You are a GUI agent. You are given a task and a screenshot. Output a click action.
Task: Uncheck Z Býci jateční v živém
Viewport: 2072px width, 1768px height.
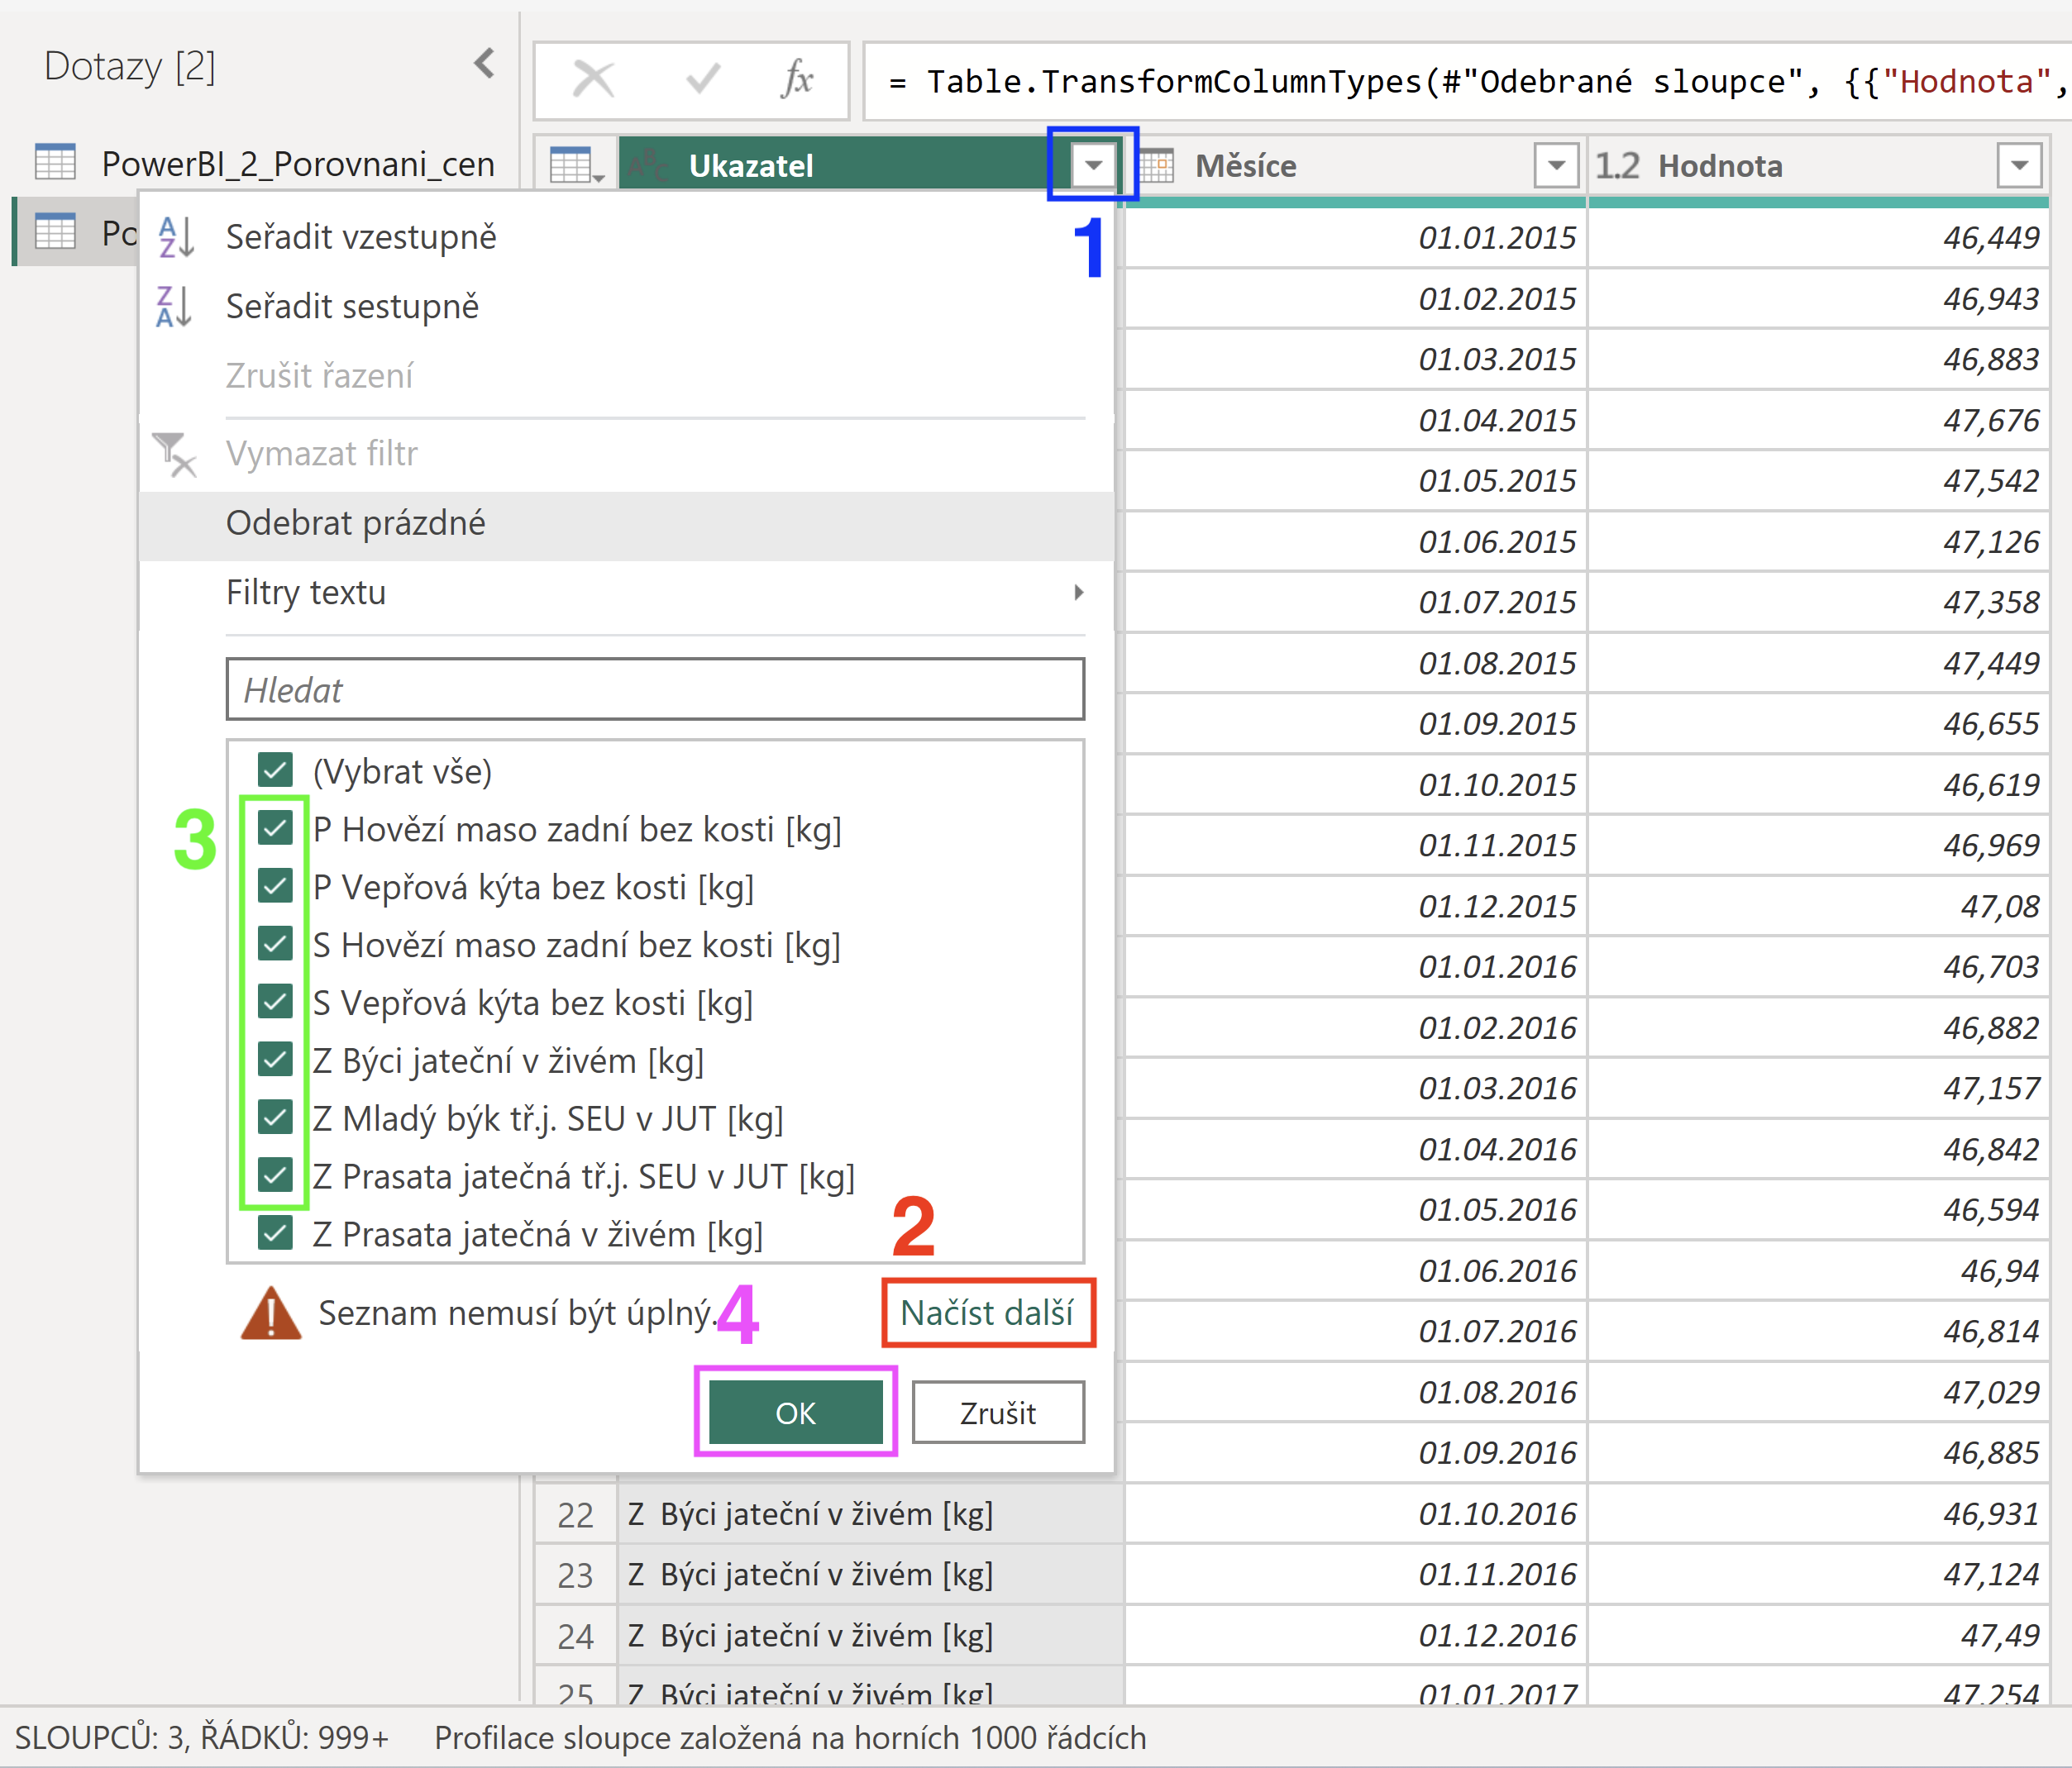(x=275, y=1060)
